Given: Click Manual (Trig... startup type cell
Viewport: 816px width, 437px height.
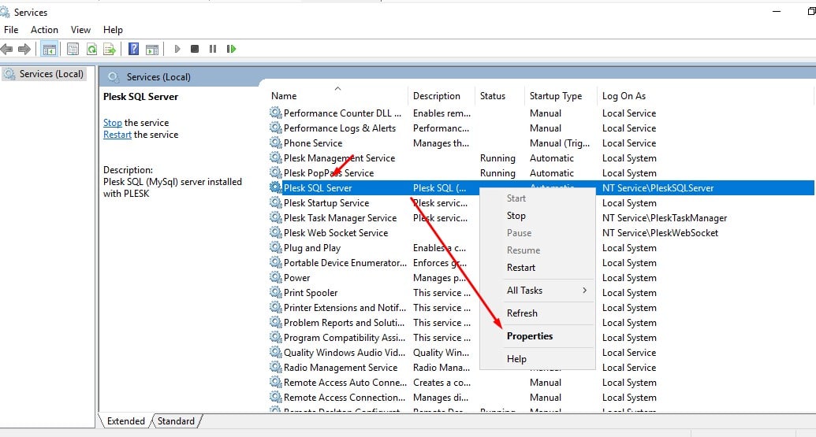Looking at the screenshot, I should pos(560,143).
